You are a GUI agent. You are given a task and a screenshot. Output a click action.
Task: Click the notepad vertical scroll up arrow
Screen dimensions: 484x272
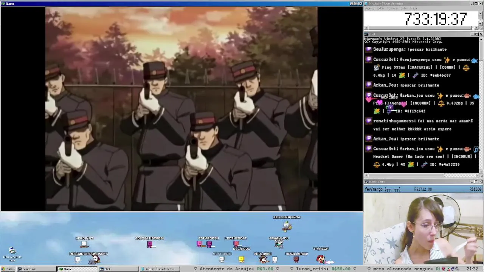point(481,13)
